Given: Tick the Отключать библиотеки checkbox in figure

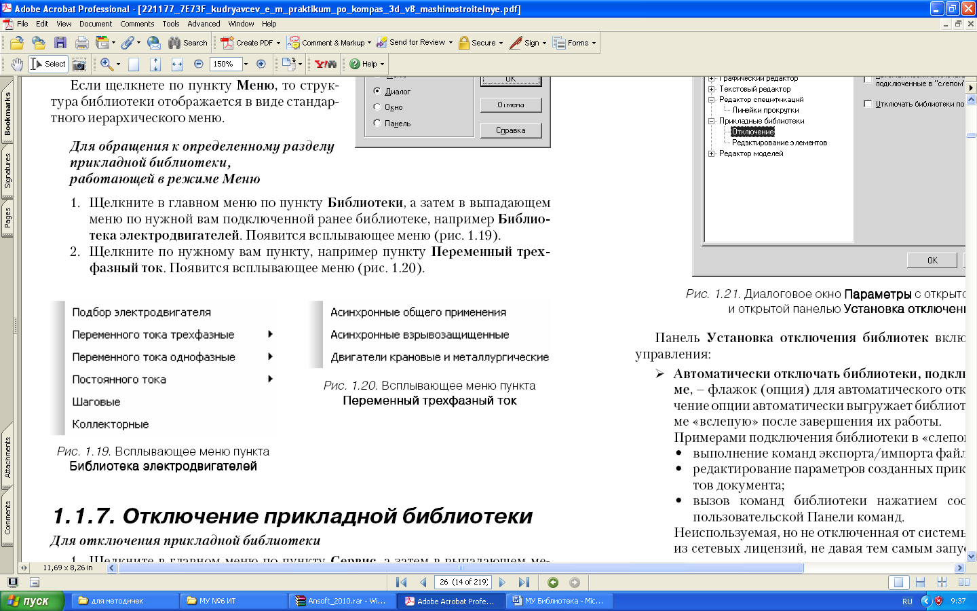Looking at the screenshot, I should 868,104.
